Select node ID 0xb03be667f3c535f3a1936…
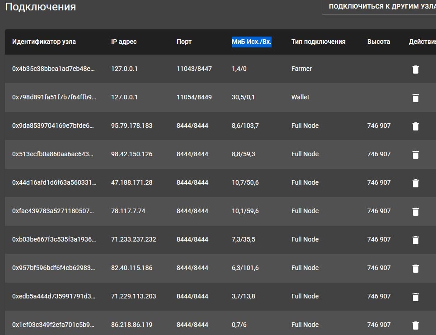The image size is (436, 335). (54, 239)
